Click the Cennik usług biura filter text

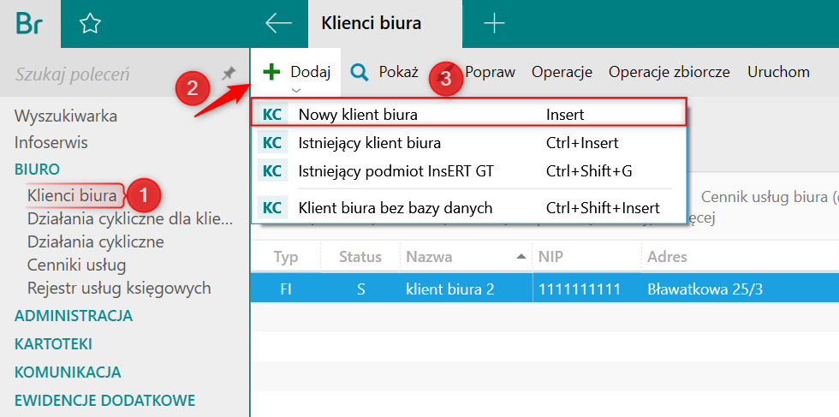point(770,197)
